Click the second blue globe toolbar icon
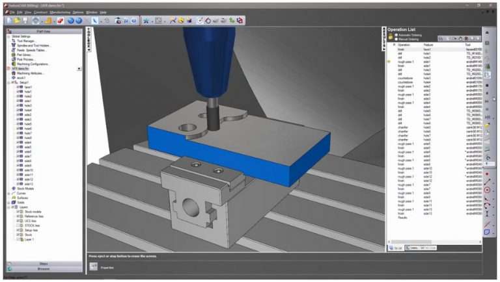This screenshot has height=282, width=500. 78,21
